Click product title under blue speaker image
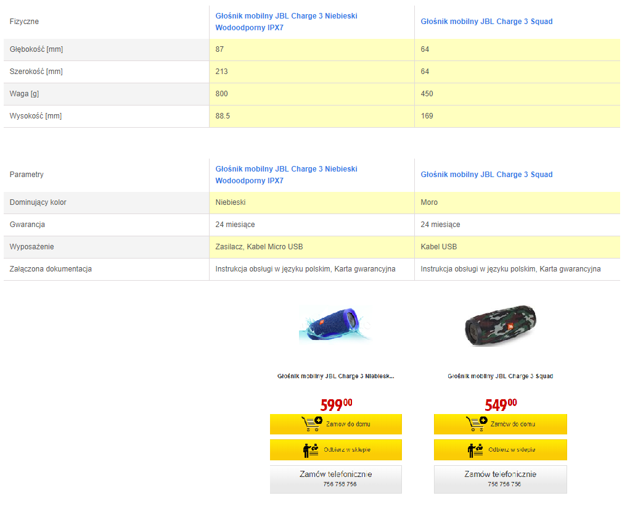The image size is (622, 514). 335,376
